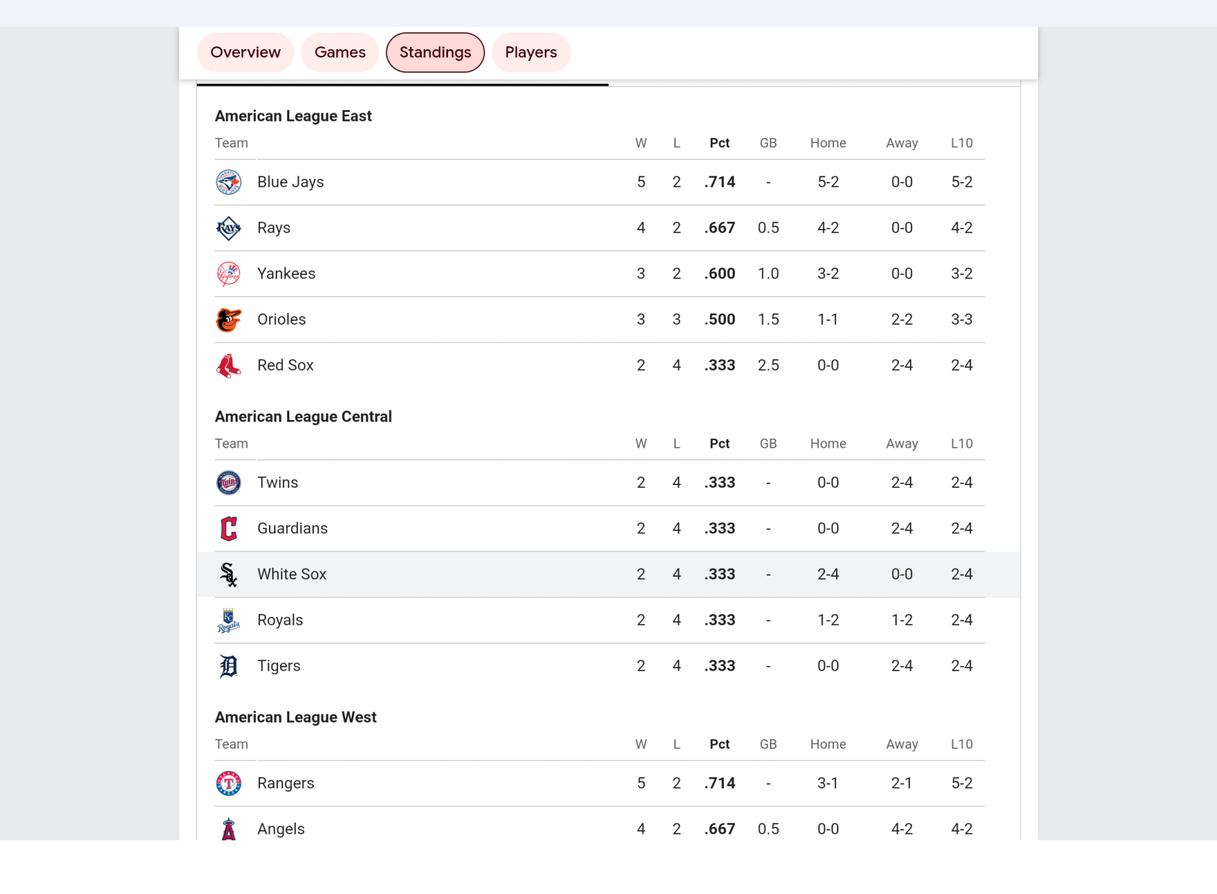The image size is (1217, 894).
Task: Click the Angels A logo
Action: (229, 828)
